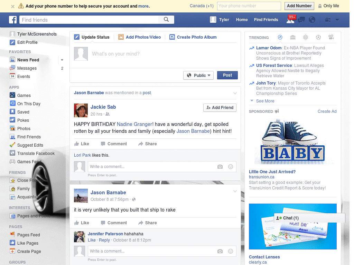Attach photo to Jason Barnabe post comment
The image size is (354, 265).
click(220, 251)
